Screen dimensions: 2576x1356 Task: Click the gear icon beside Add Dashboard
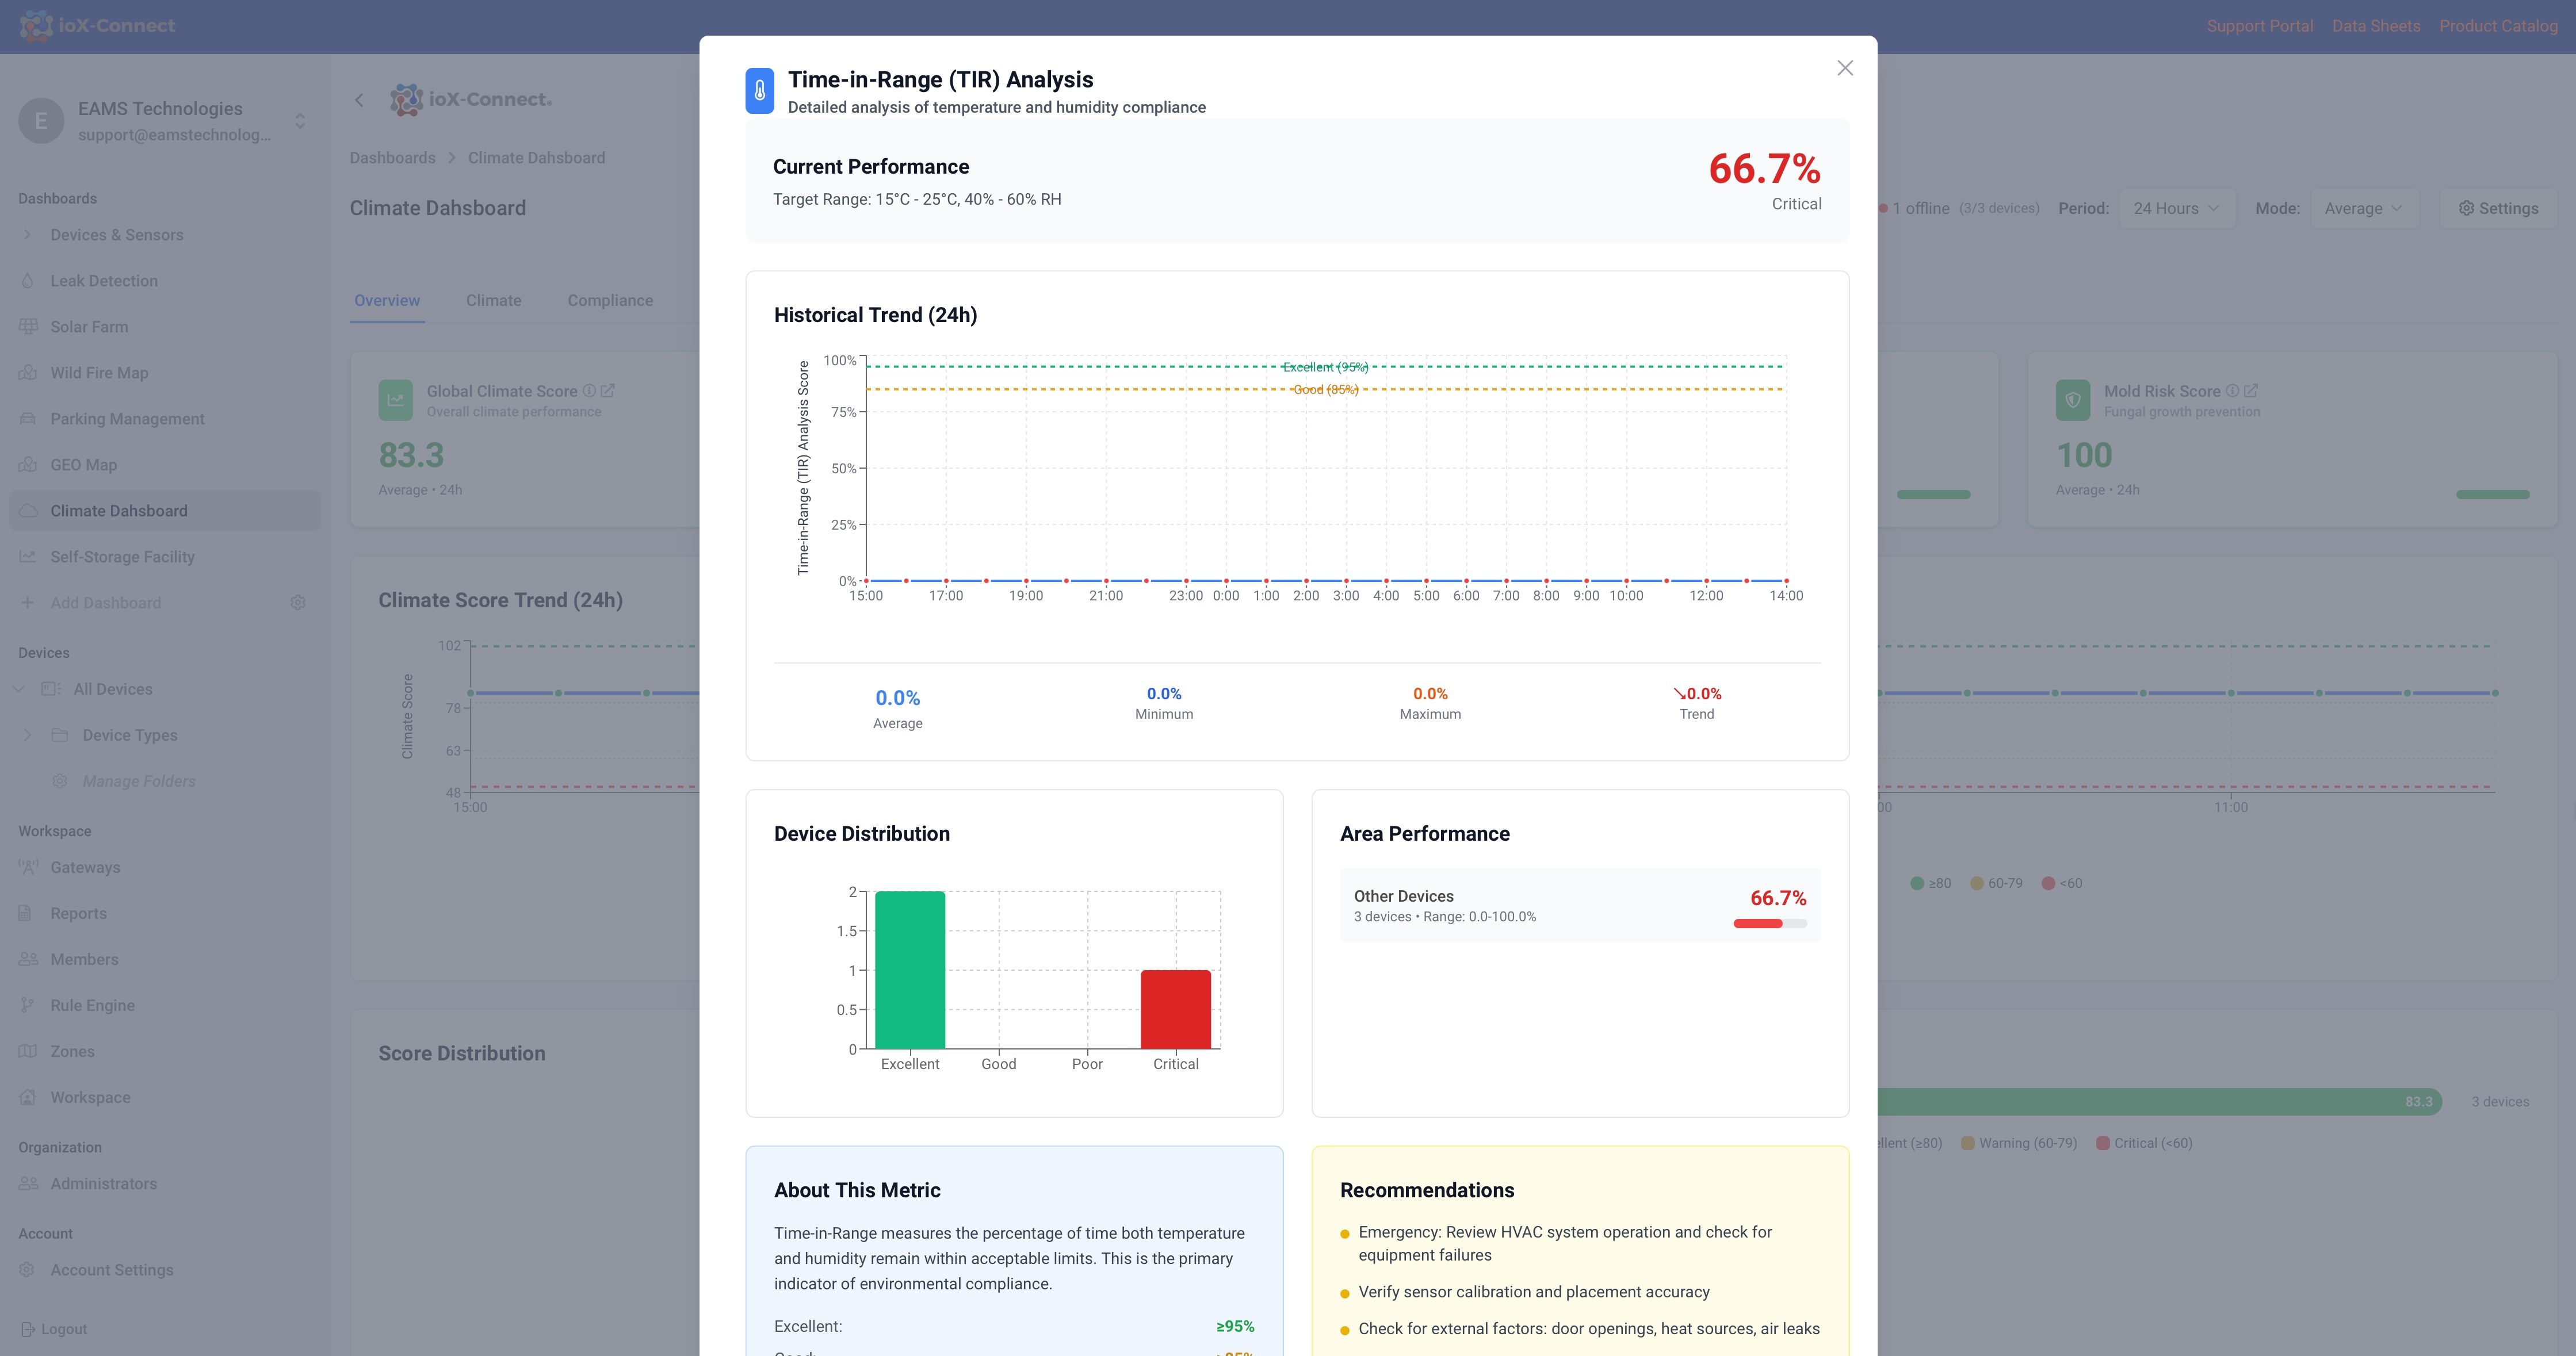297,603
